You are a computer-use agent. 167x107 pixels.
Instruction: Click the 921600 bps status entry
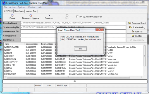point(62,85)
